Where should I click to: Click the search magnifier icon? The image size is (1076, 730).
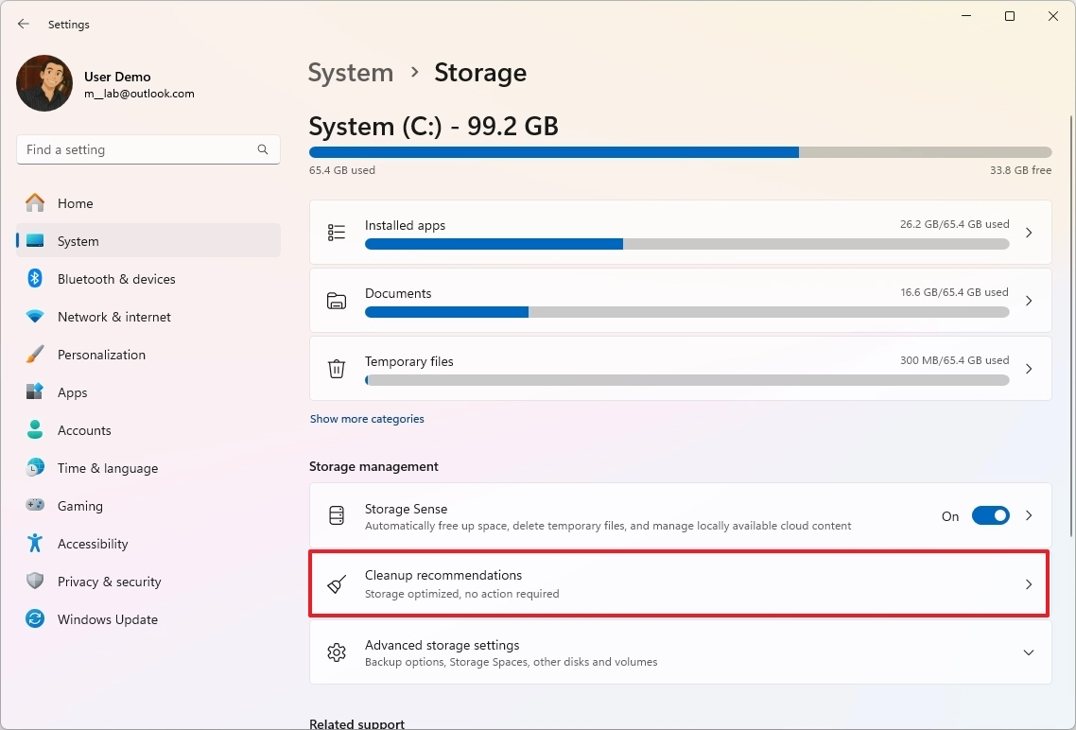coord(263,149)
